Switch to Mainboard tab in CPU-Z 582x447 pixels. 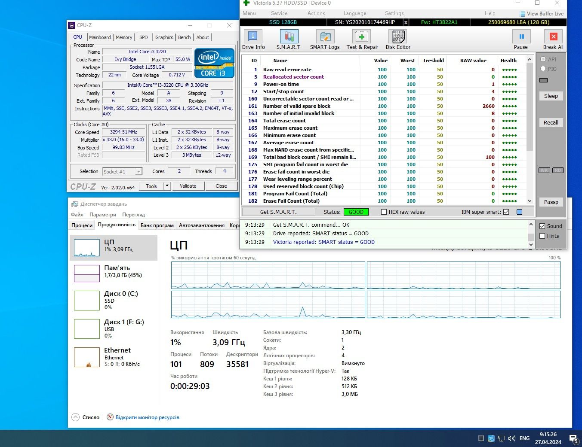100,37
